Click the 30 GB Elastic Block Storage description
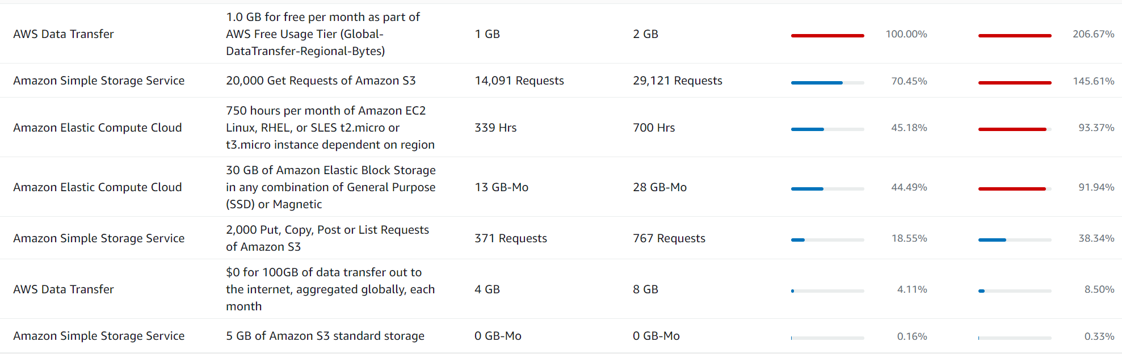 330,187
